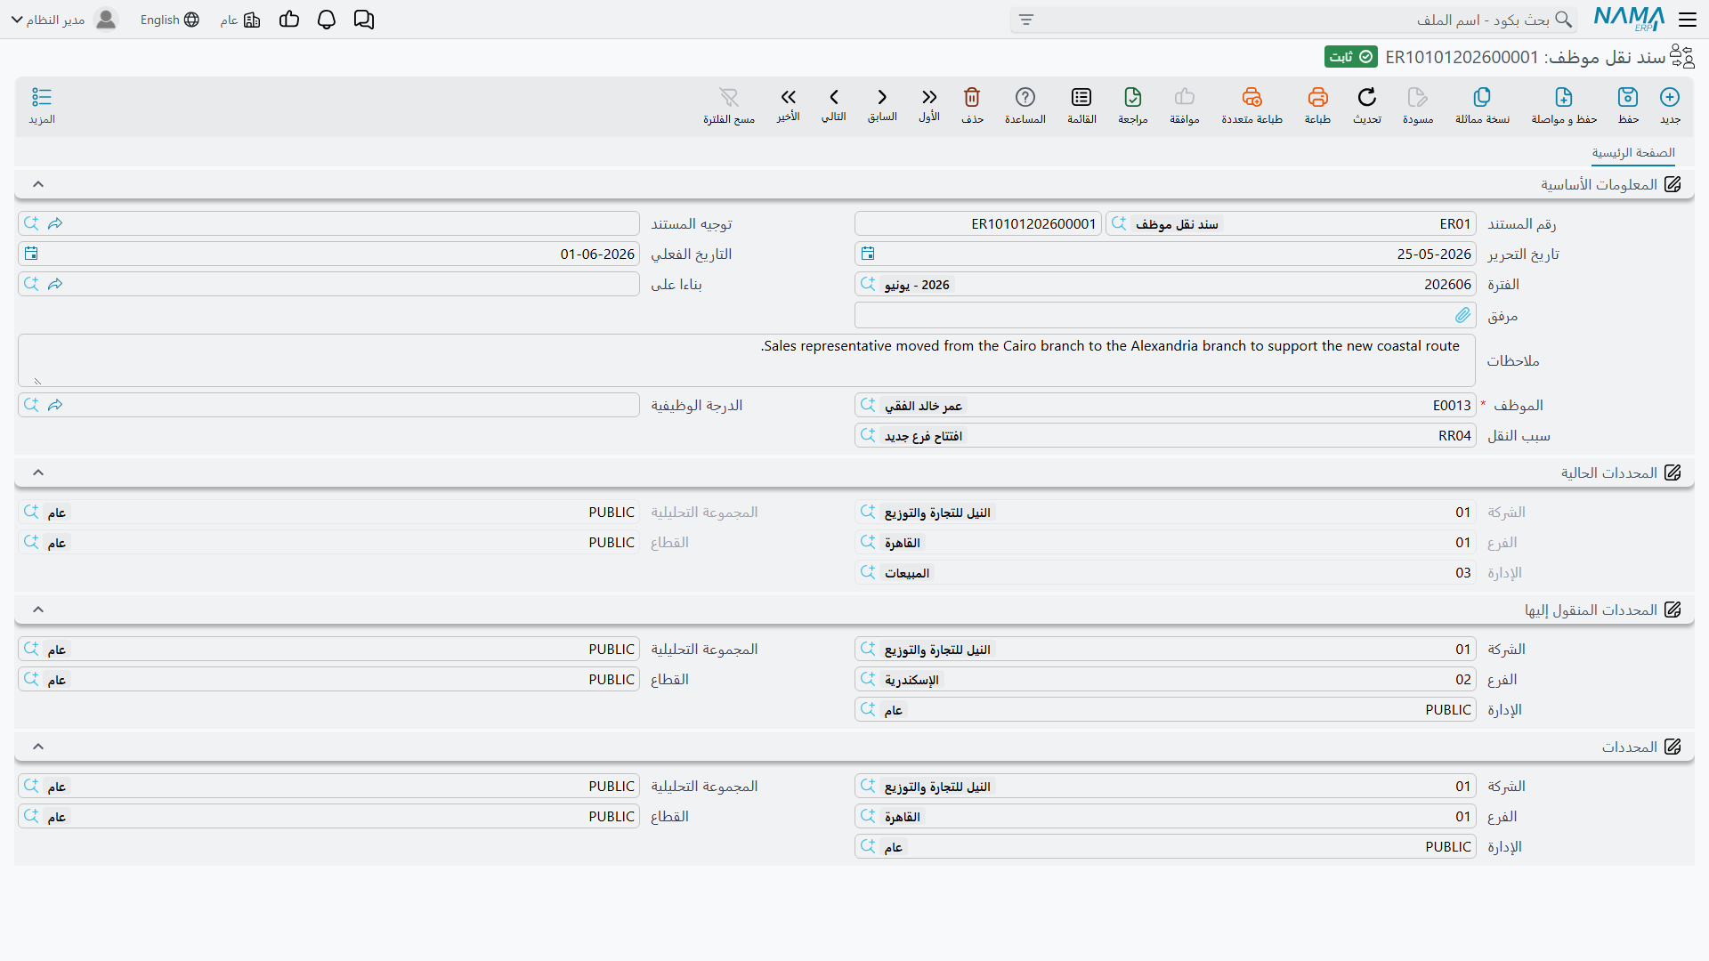Go to الأول (first) record
This screenshot has height=961, width=1709.
(x=929, y=97)
